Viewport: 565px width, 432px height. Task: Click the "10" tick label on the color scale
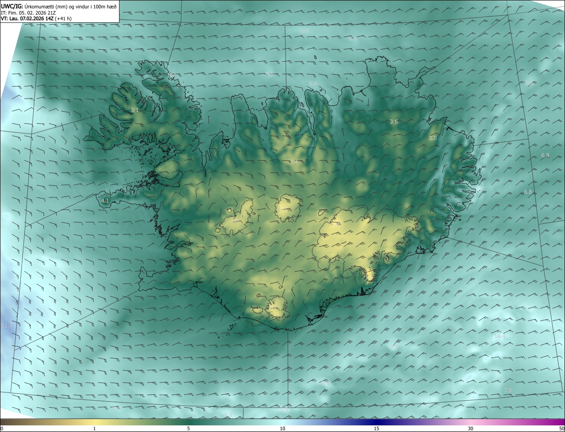282,428
